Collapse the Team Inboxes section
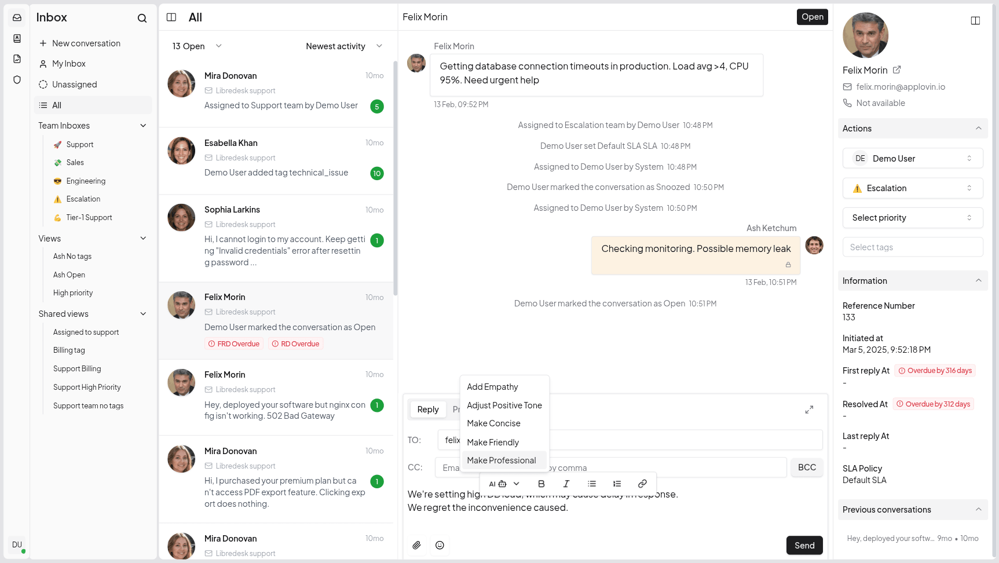The image size is (999, 563). click(x=143, y=125)
